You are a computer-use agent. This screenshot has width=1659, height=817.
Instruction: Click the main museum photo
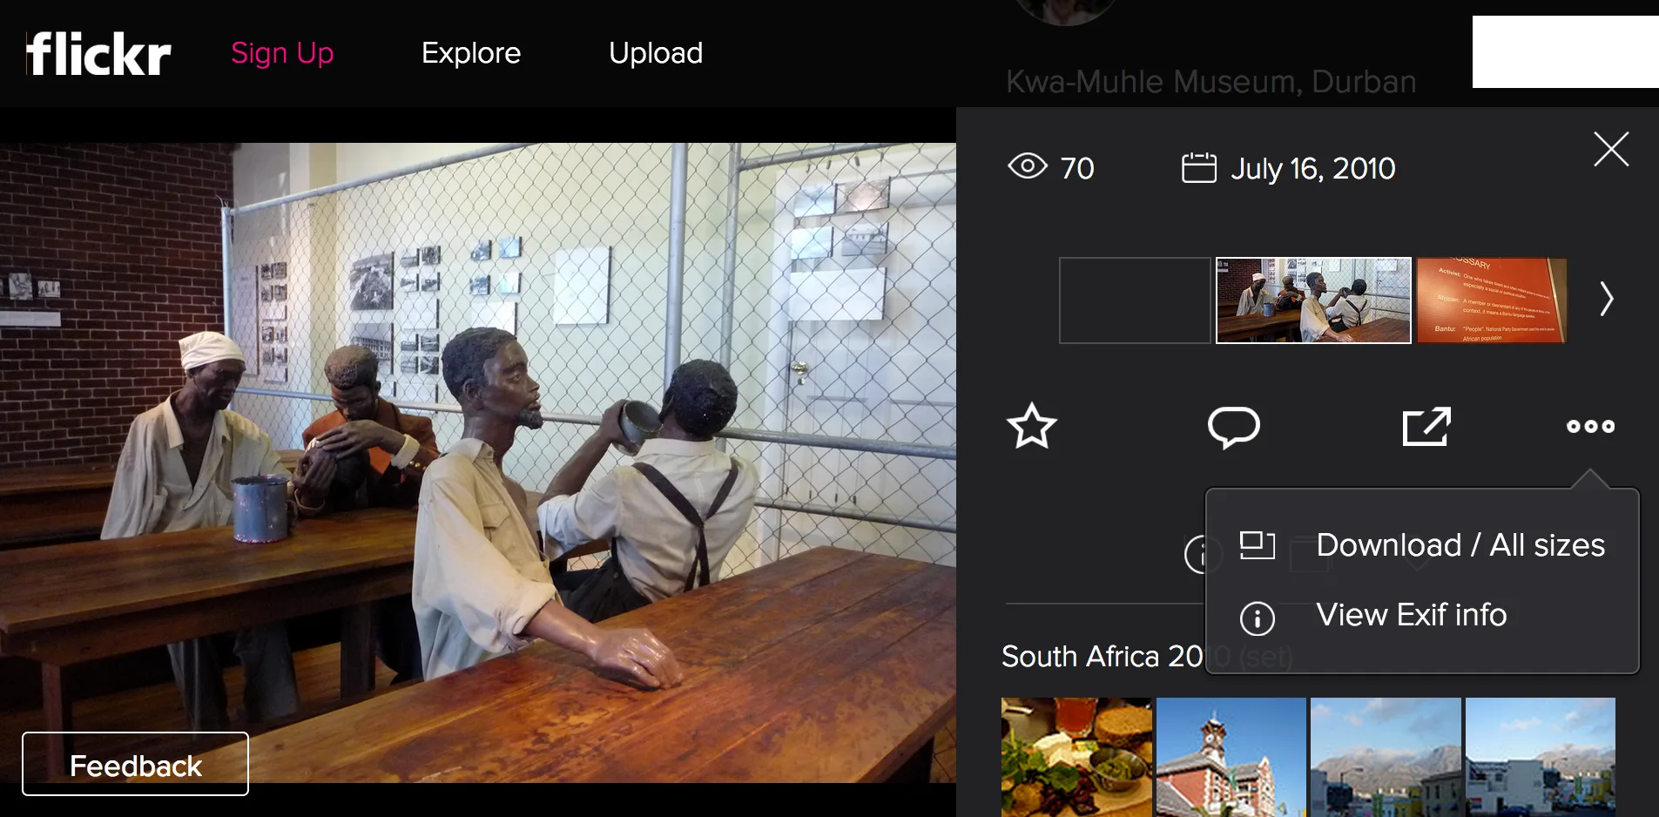coord(477,462)
